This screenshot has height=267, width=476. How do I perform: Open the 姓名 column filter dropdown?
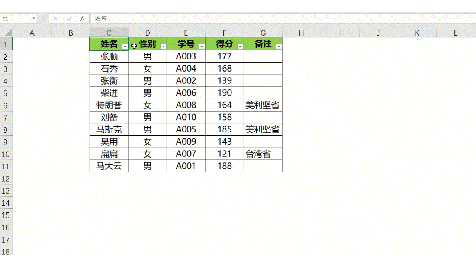[x=125, y=46]
